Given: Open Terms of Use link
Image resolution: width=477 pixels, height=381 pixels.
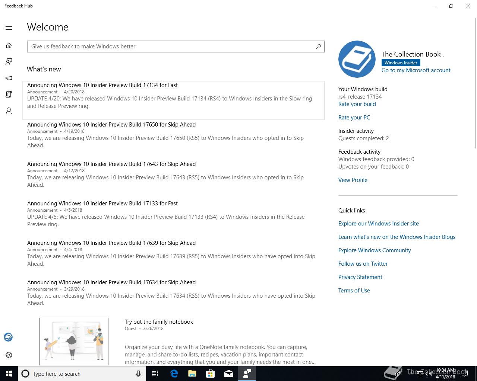Looking at the screenshot, I should (x=354, y=291).
